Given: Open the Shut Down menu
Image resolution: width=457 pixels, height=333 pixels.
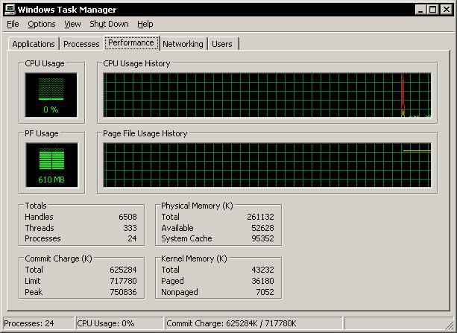Looking at the screenshot, I should 109,24.
